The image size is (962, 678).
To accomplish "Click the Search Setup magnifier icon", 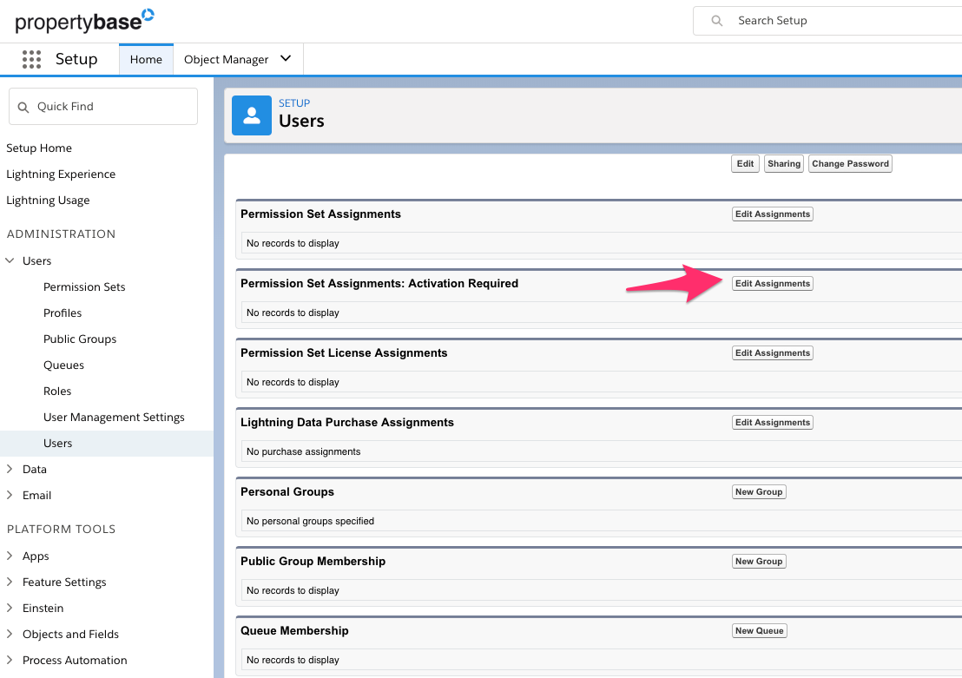I will [716, 21].
